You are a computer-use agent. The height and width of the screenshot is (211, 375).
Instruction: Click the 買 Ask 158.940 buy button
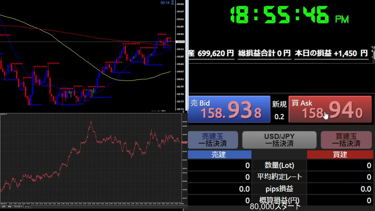[x=330, y=109]
